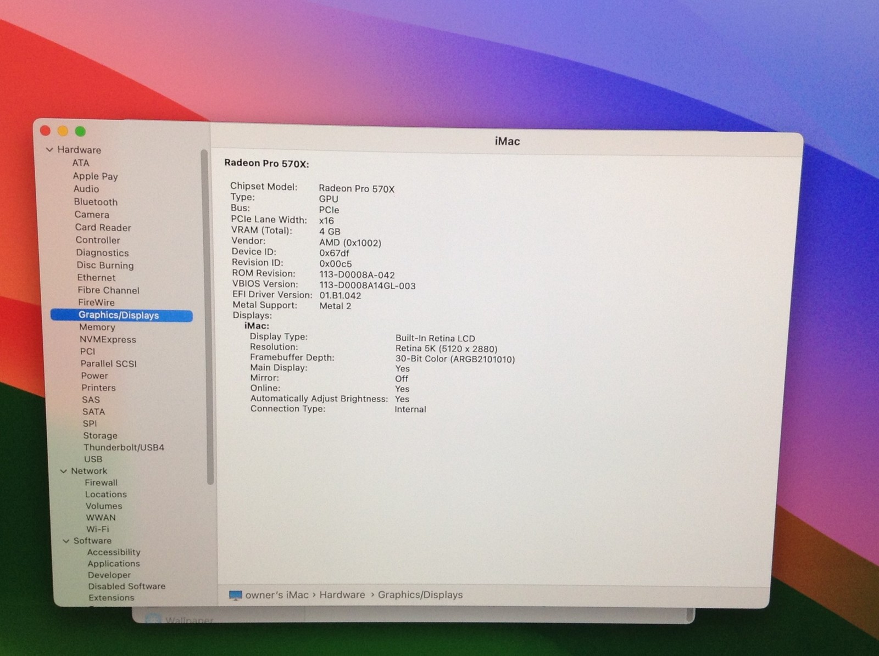879x656 pixels.
Task: Select Camera in the hardware list
Action: pyautogui.click(x=92, y=215)
